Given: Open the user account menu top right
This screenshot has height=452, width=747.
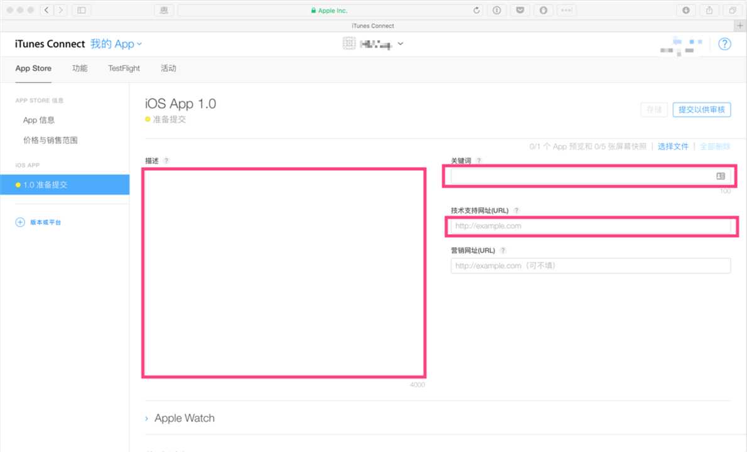Looking at the screenshot, I should pyautogui.click(x=681, y=46).
